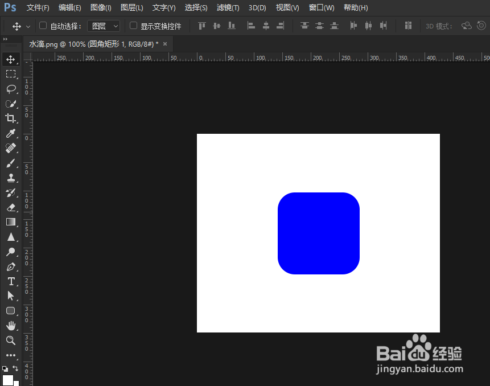This screenshot has height=386, width=490.
Task: Click distribute left edges icon
Action: pyautogui.click(x=353, y=26)
